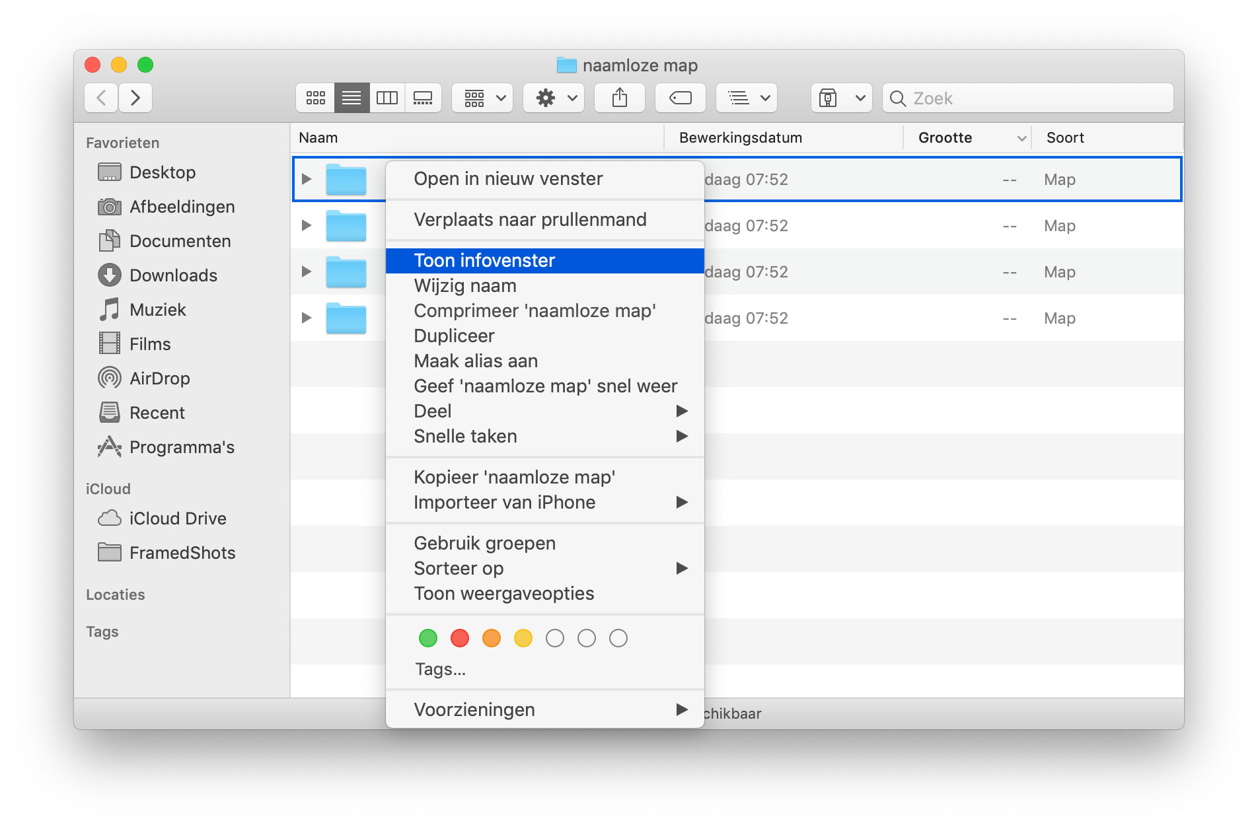This screenshot has height=827, width=1258.
Task: Go back with the left chevron
Action: click(102, 98)
